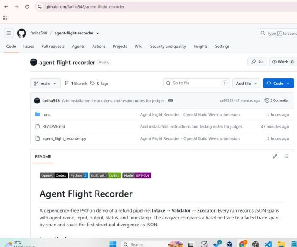The image size is (297, 247).
Task: Open the GitHub hamburger navigation menu
Action: pos(9,33)
